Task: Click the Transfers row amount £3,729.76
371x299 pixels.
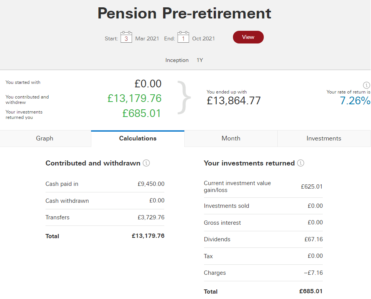Action: click(151, 217)
